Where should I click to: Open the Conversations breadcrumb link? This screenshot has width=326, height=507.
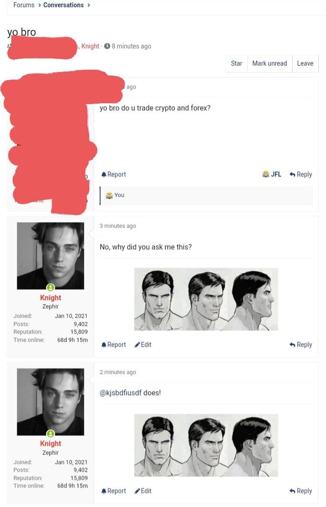click(63, 5)
